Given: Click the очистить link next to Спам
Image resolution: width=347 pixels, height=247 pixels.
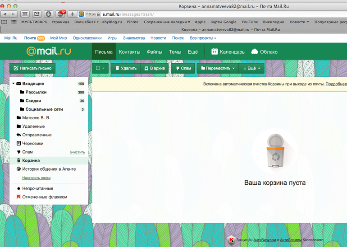Looking at the screenshot, I should [x=77, y=152].
